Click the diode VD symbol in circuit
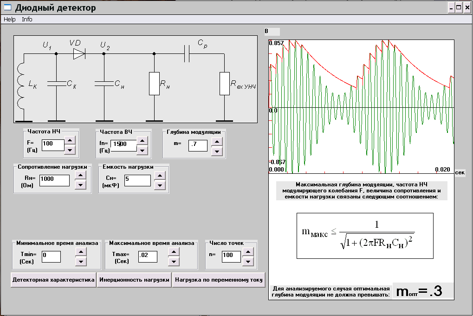The image size is (473, 316). click(x=79, y=53)
